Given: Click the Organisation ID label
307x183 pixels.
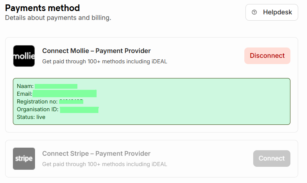Looking at the screenshot, I should (38, 109).
